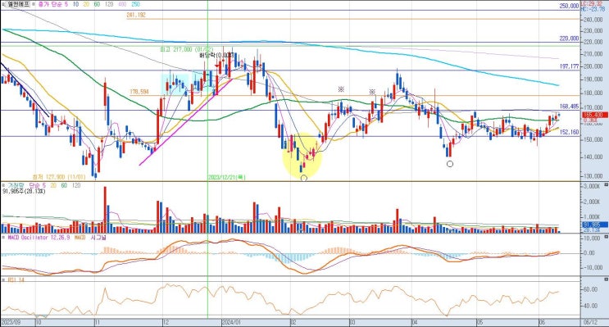Image resolution: width=609 pixels, height=327 pixels.
Task: Select the cyan 250 moving average legend
Action: [135, 4]
